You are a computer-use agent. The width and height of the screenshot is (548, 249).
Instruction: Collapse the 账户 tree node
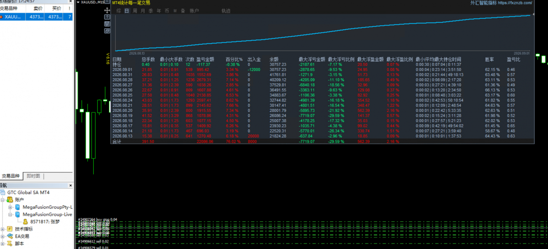pyautogui.click(x=3, y=200)
